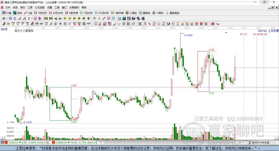Open the 窗口 menu

point(64,7)
